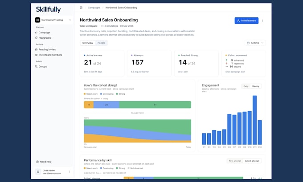Viewport: 303px width, 182px height.
Task: Click the Need help question icon
Action: [37, 162]
